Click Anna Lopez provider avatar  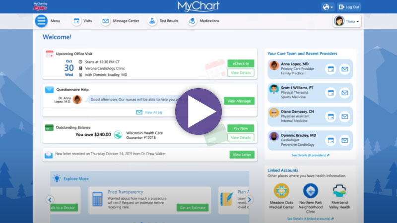pos(274,65)
